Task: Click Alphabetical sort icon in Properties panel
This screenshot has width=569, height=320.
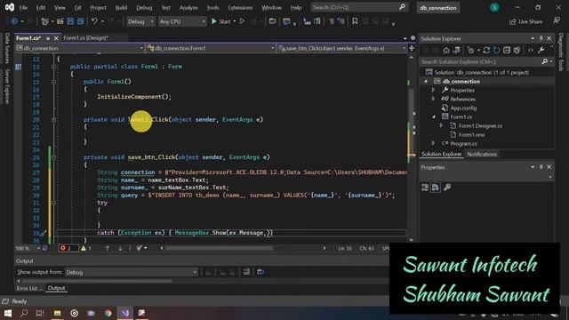Action: coord(436,188)
